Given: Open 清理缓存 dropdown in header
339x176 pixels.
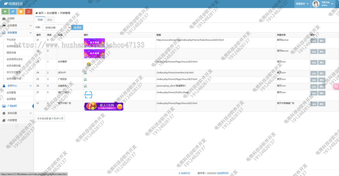Looking at the screenshot, I should [x=302, y=4].
